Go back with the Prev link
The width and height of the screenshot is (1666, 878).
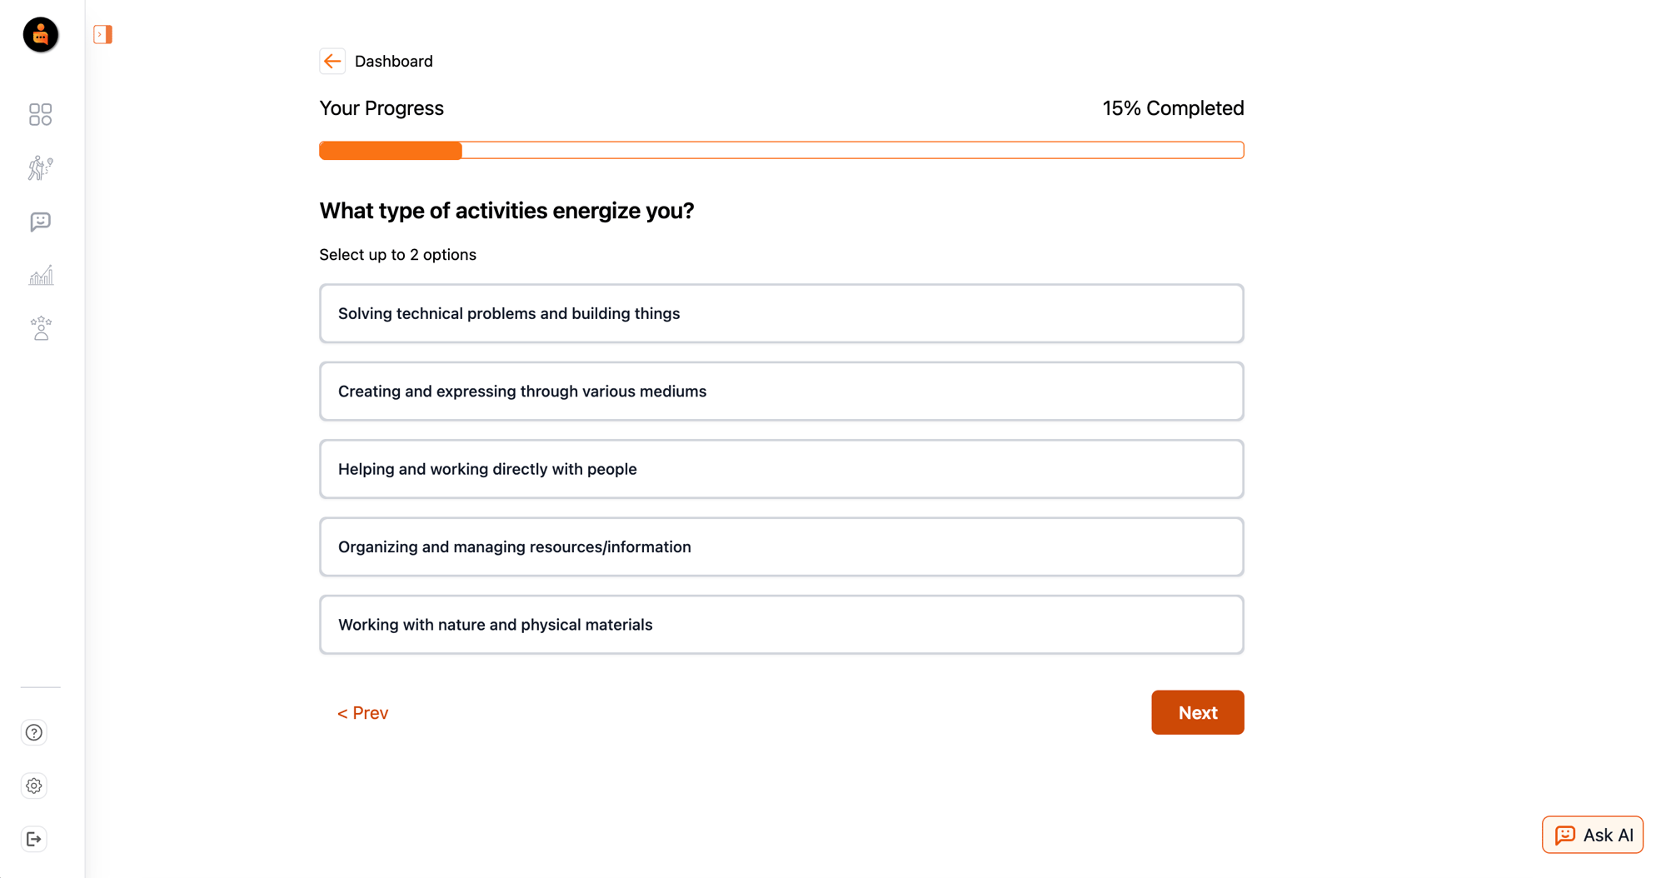point(362,713)
